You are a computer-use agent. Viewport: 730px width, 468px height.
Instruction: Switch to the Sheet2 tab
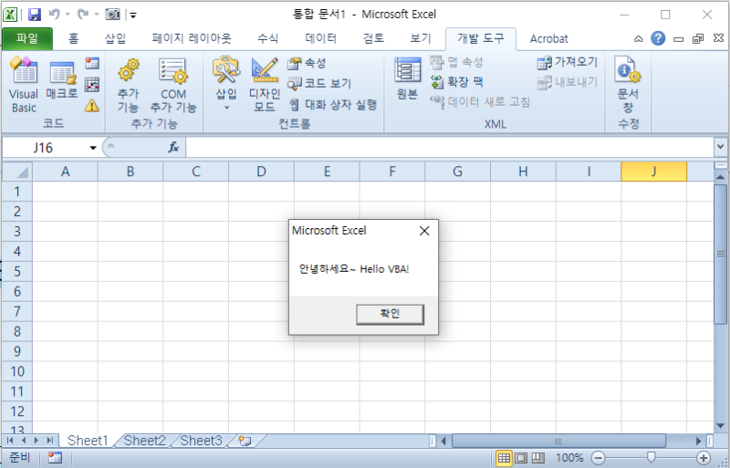point(144,441)
